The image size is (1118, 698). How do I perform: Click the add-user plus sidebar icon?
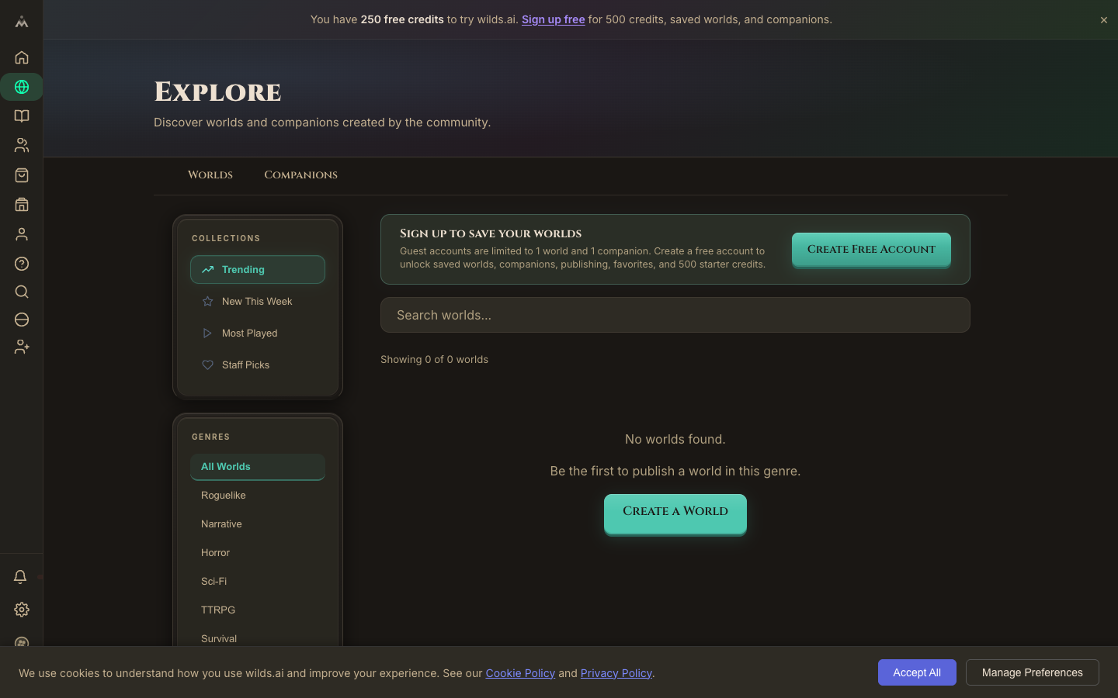[22, 347]
